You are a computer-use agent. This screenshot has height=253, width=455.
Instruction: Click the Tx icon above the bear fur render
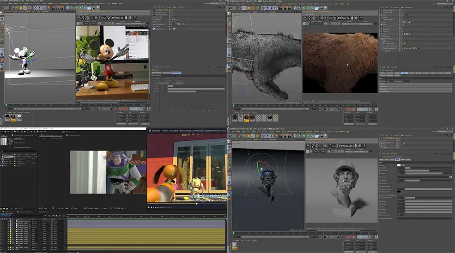tap(348, 18)
